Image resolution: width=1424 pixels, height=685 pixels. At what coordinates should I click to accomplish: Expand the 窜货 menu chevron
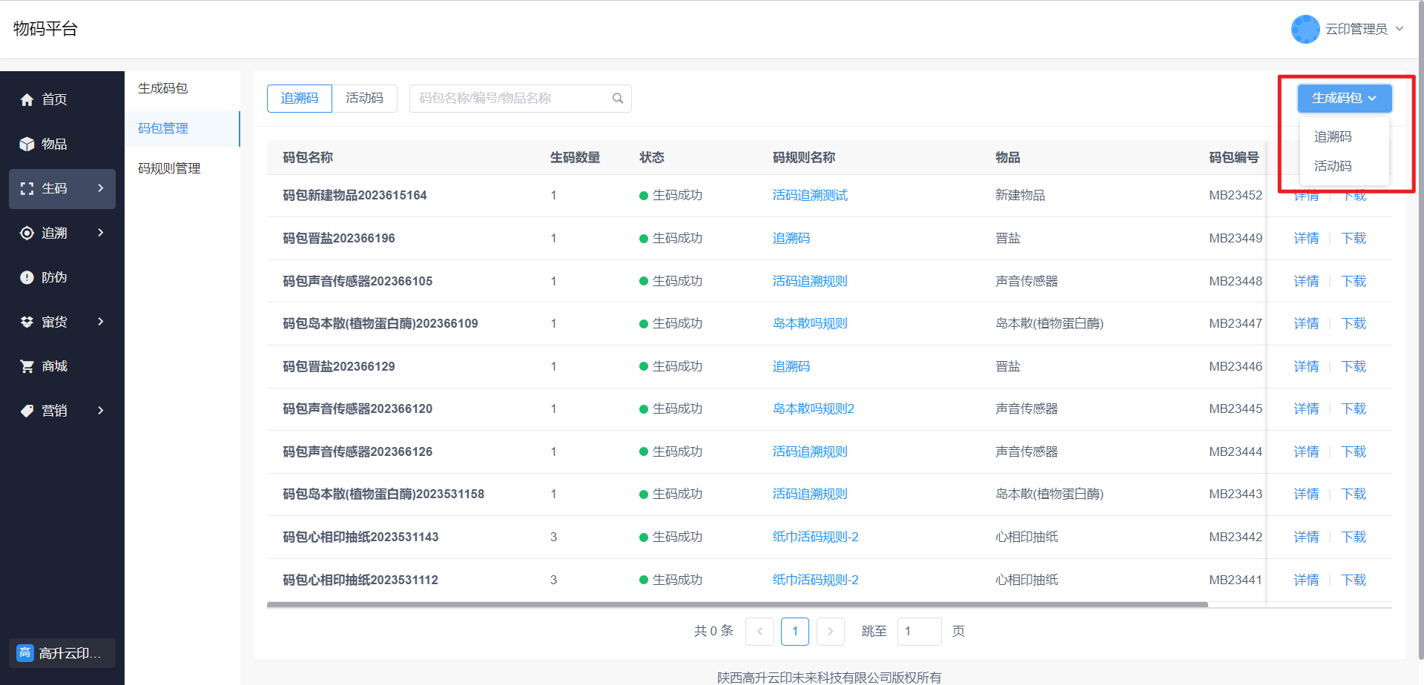click(x=101, y=322)
